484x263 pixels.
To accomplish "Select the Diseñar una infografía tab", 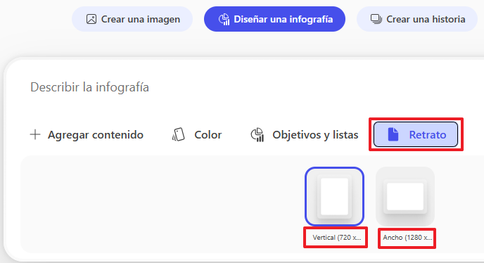I will coord(274,19).
